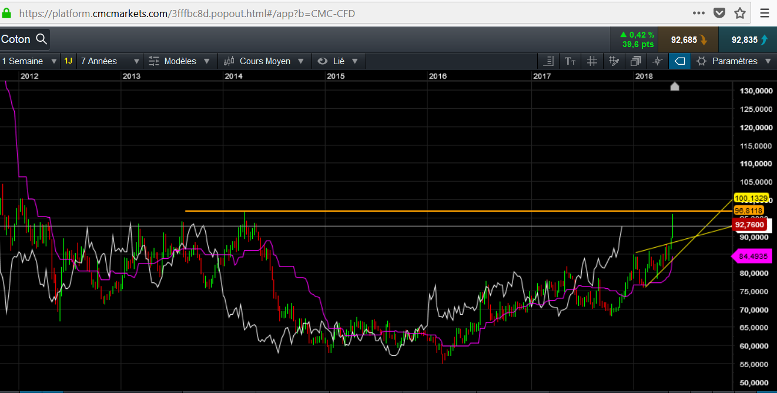Toggle the highlighted price label tag button

(x=679, y=61)
